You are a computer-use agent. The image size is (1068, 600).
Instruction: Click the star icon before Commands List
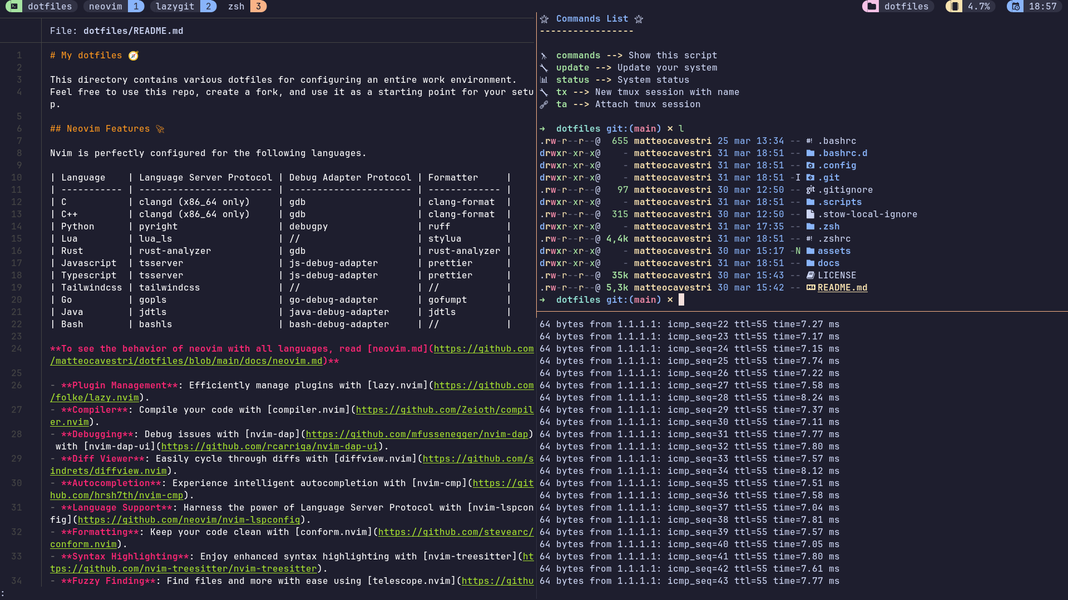(544, 19)
